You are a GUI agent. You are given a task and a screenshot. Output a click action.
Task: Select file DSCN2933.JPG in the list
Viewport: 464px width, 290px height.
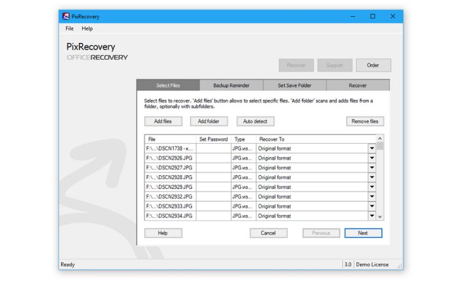tap(169, 206)
